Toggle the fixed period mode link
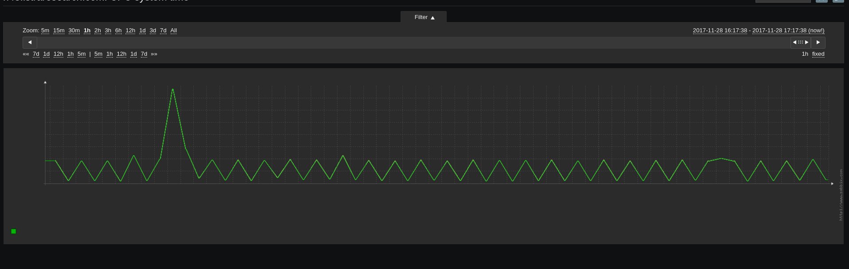 (x=818, y=54)
